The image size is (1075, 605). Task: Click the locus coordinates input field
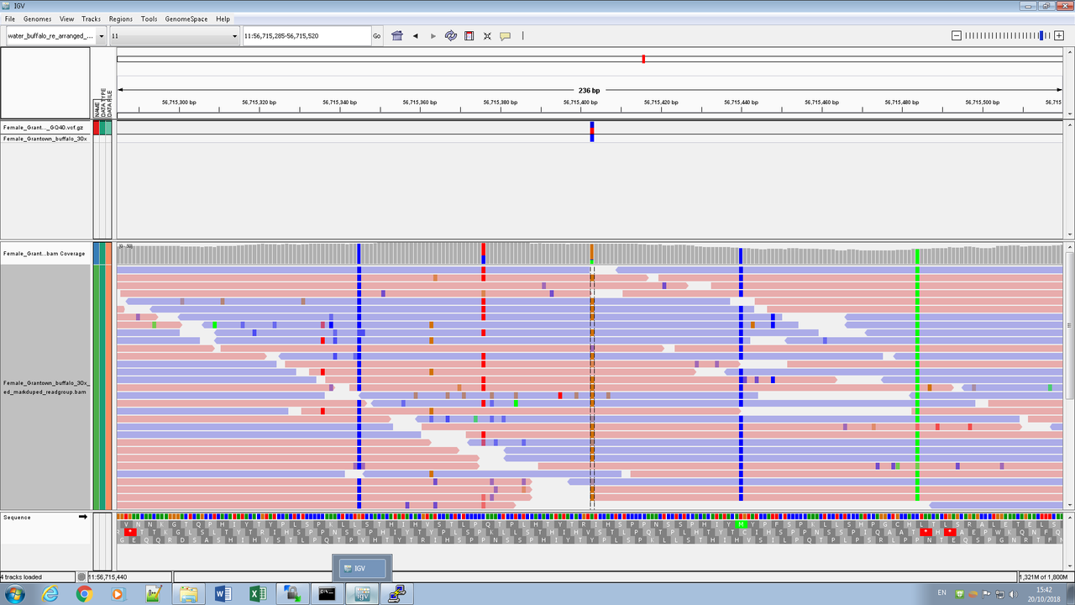[x=306, y=36]
